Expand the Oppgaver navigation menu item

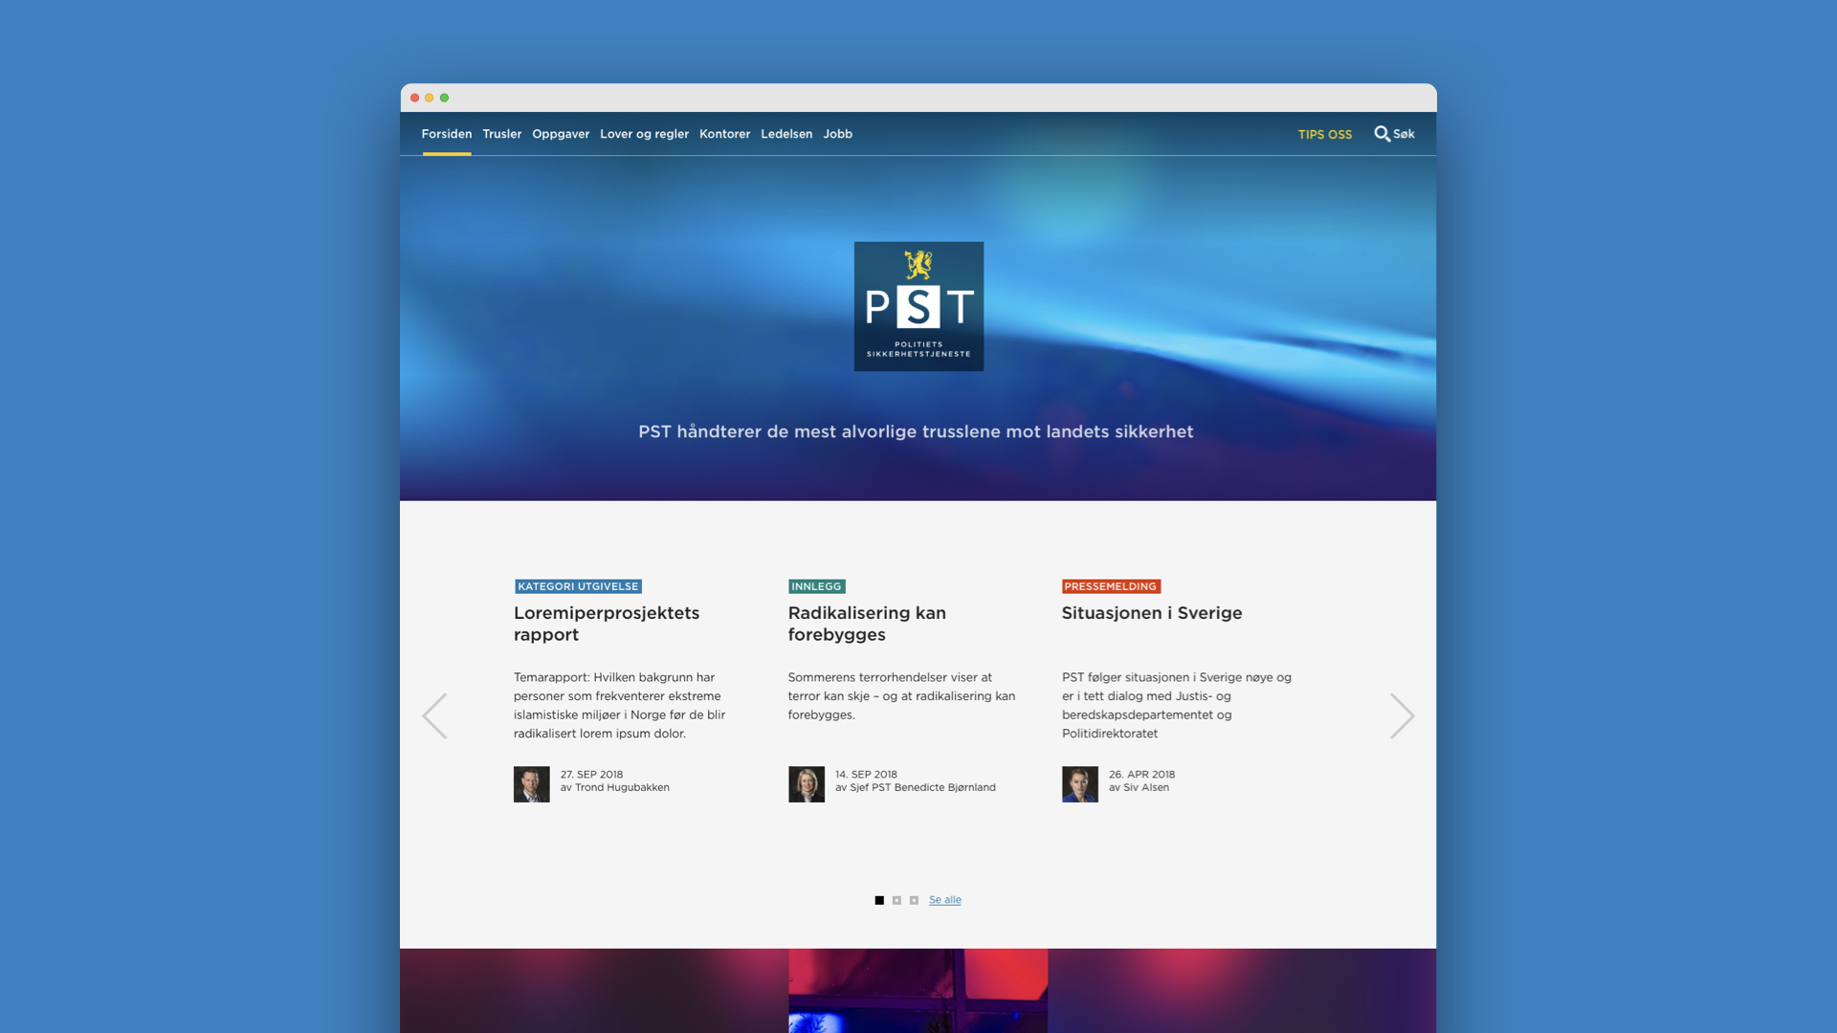[x=560, y=132]
